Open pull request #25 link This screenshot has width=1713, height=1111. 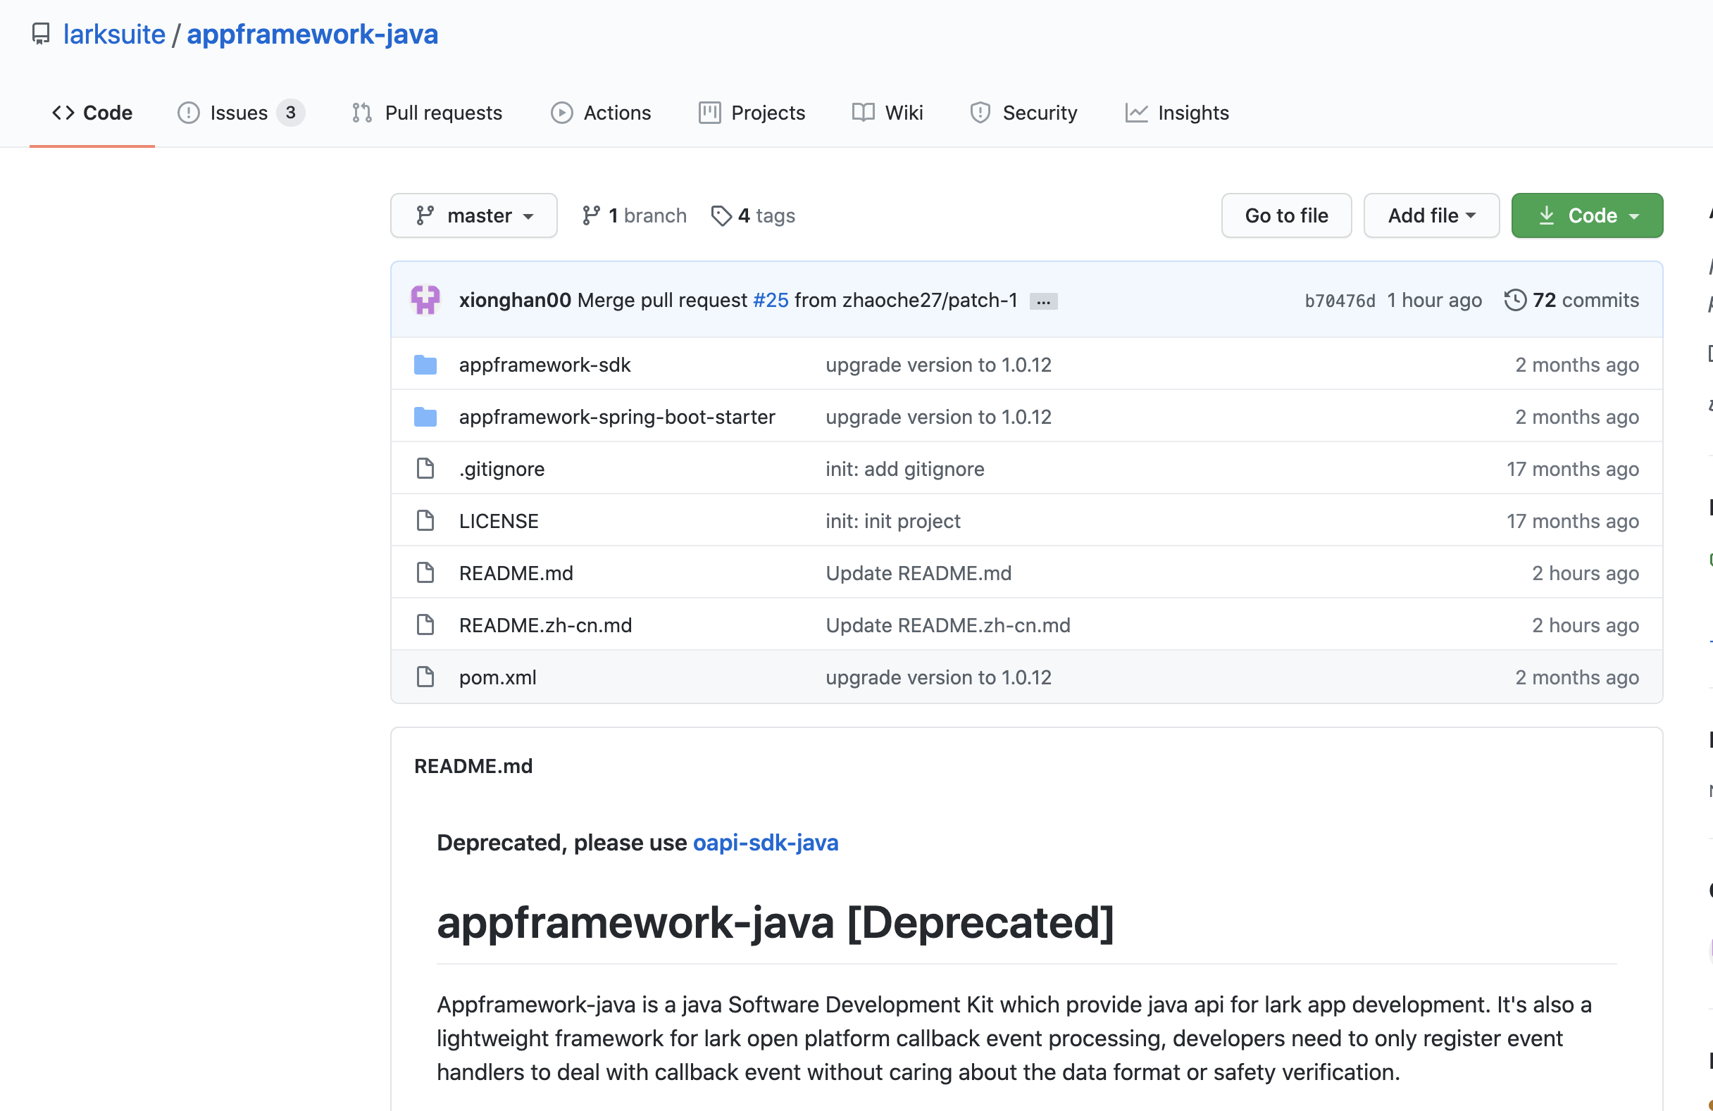click(x=770, y=300)
